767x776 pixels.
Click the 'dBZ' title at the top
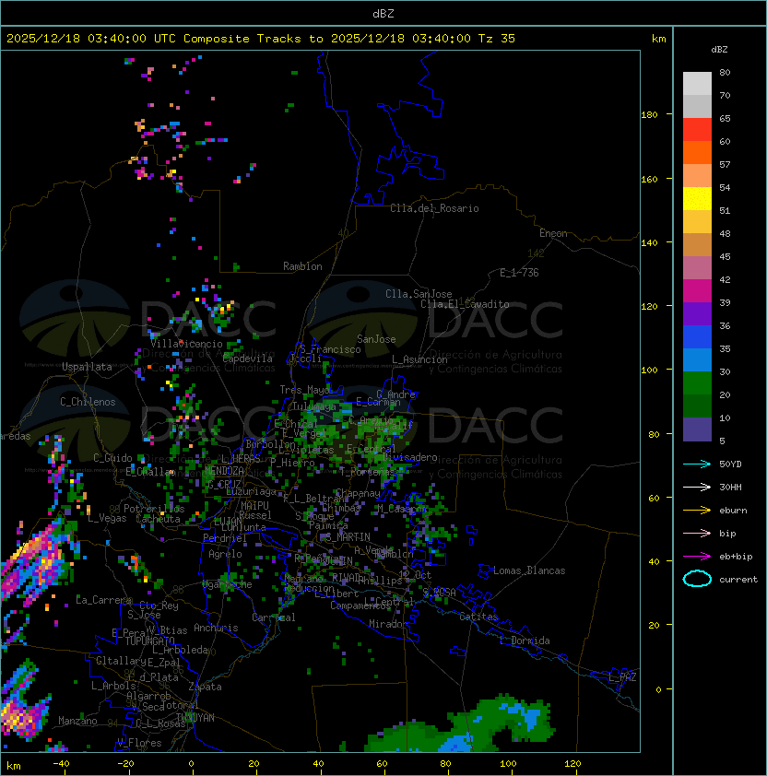pos(383,14)
